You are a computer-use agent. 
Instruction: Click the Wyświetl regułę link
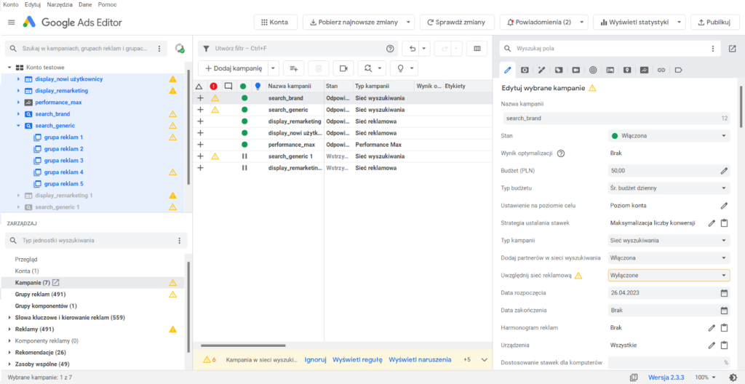pos(357,360)
